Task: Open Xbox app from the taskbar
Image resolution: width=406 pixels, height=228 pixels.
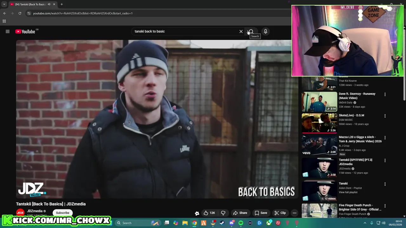Action: click(x=269, y=223)
